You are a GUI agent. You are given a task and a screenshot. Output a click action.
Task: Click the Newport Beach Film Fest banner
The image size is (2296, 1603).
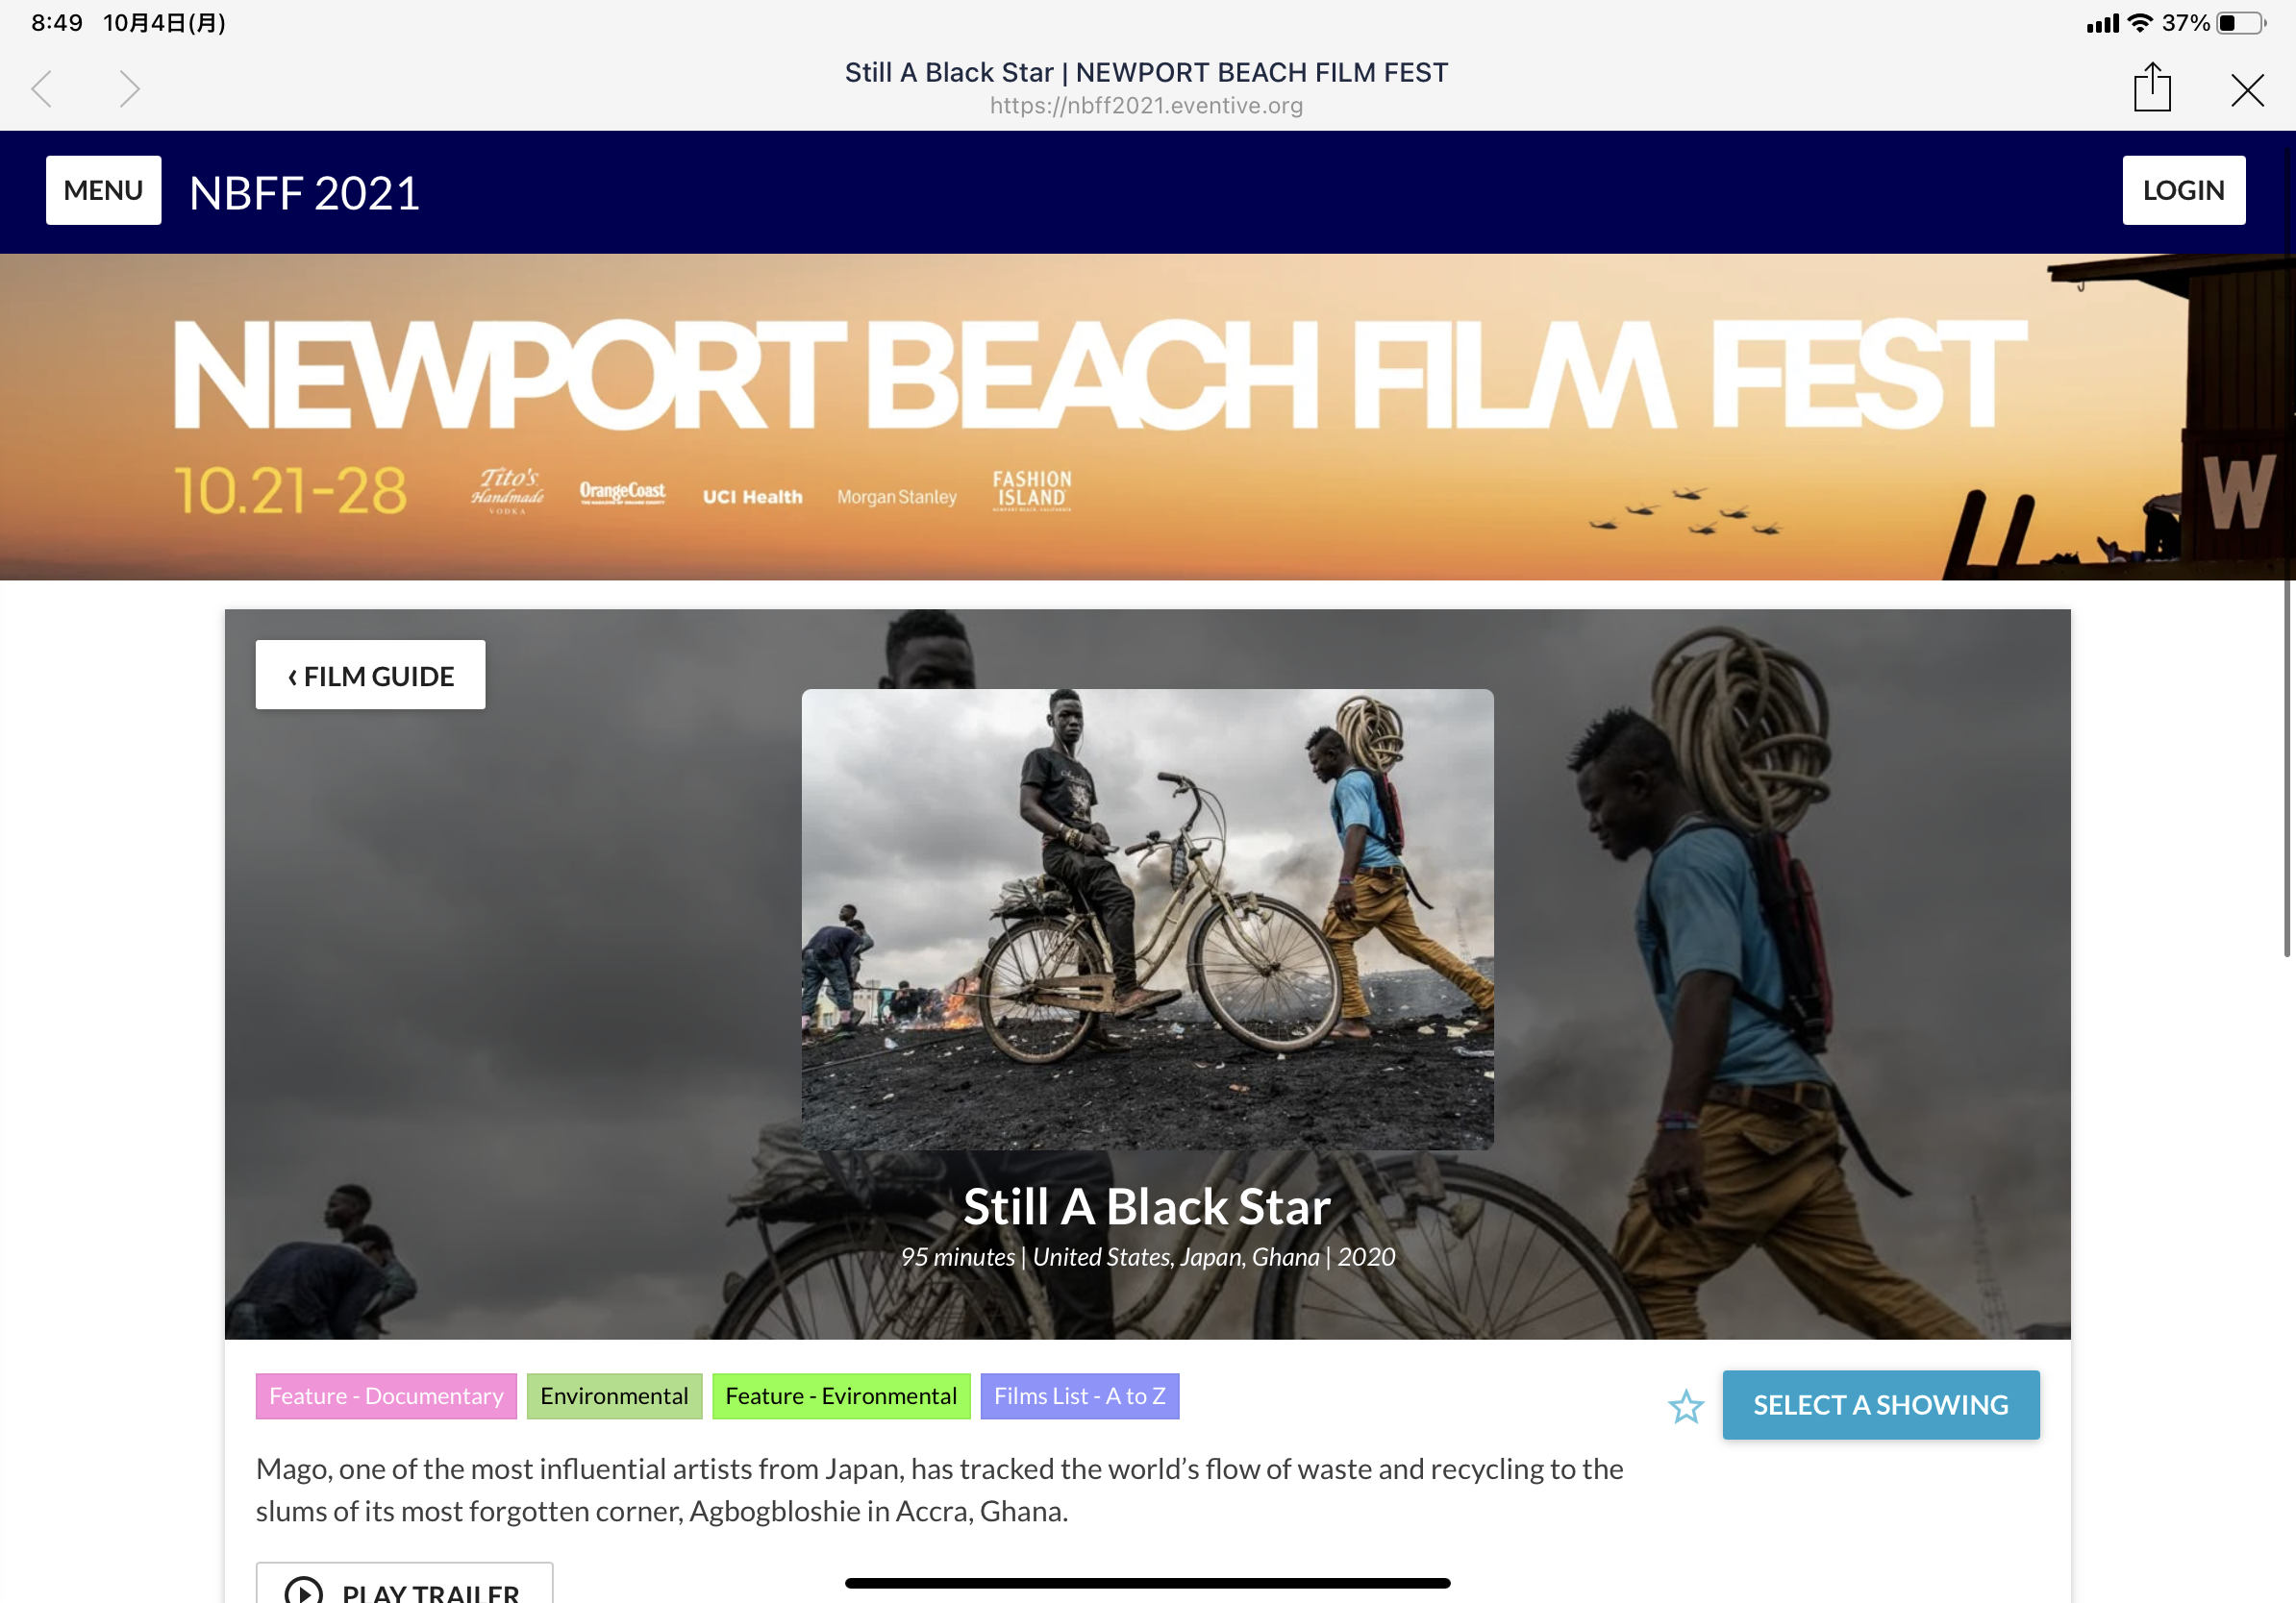click(1147, 417)
